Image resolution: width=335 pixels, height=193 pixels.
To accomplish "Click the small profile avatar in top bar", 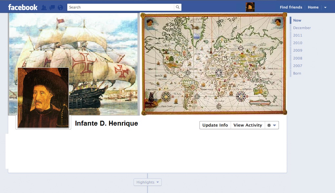I will [250, 7].
